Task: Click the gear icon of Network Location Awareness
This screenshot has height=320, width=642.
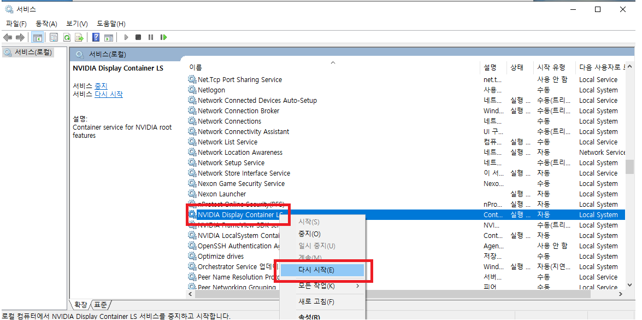Action: pyautogui.click(x=192, y=153)
